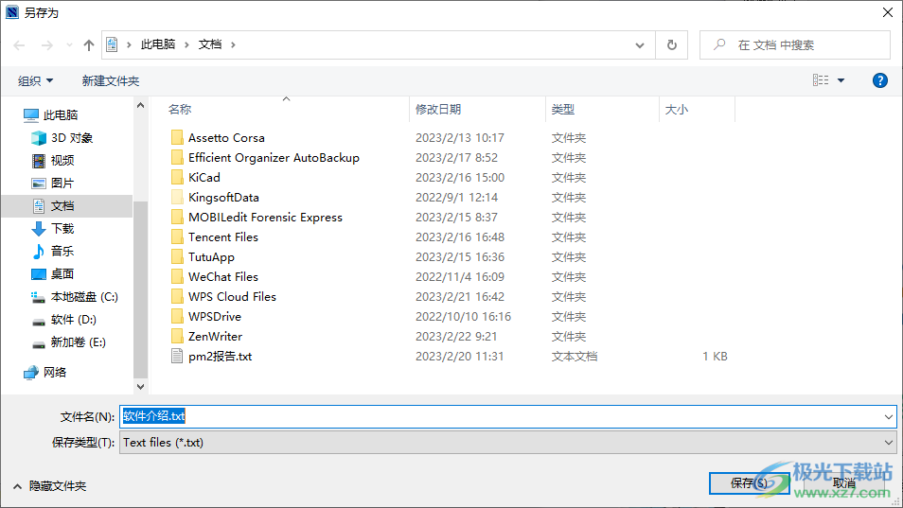Expand the chevron after 此电脑 breadcrumb
The width and height of the screenshot is (903, 508).
coord(186,44)
